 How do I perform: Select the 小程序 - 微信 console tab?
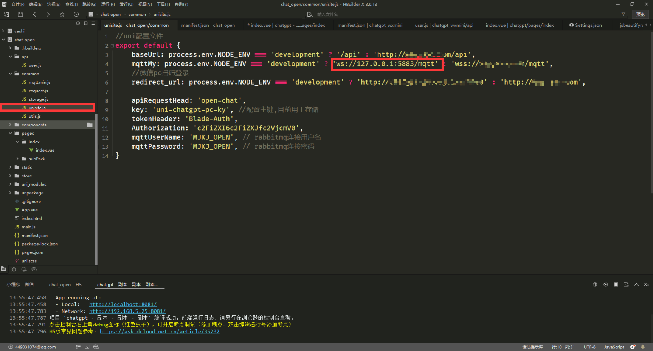click(x=20, y=284)
